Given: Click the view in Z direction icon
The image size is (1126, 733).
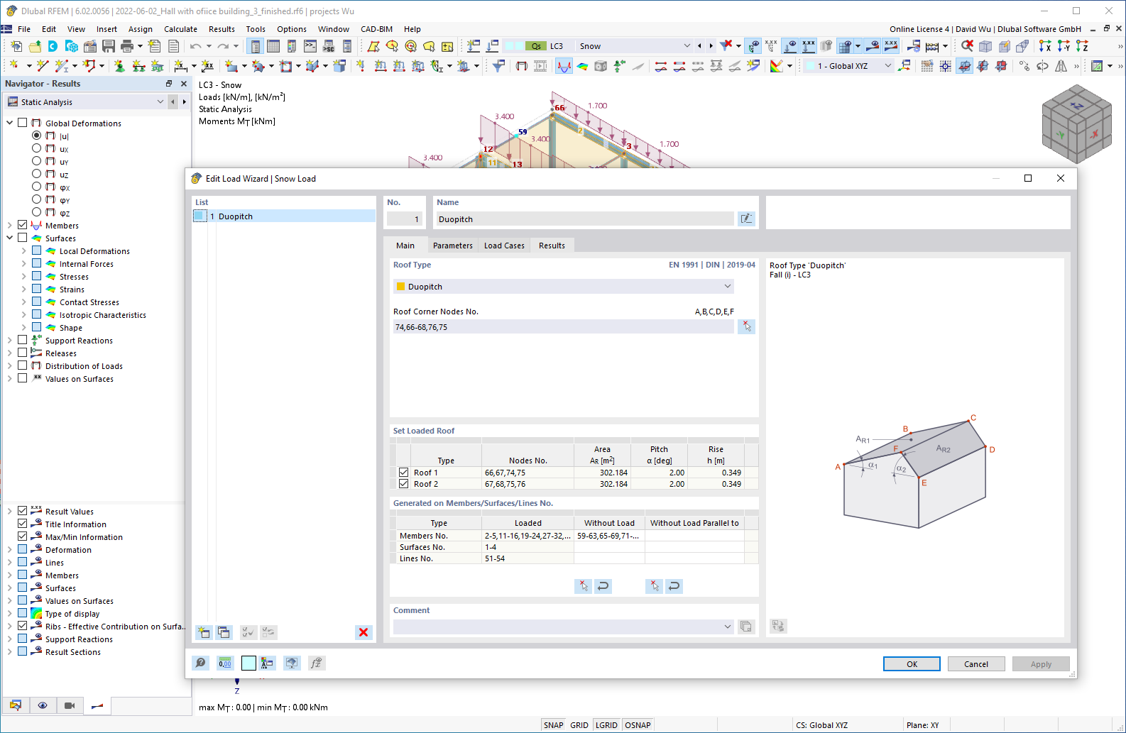Looking at the screenshot, I should pos(1082,46).
